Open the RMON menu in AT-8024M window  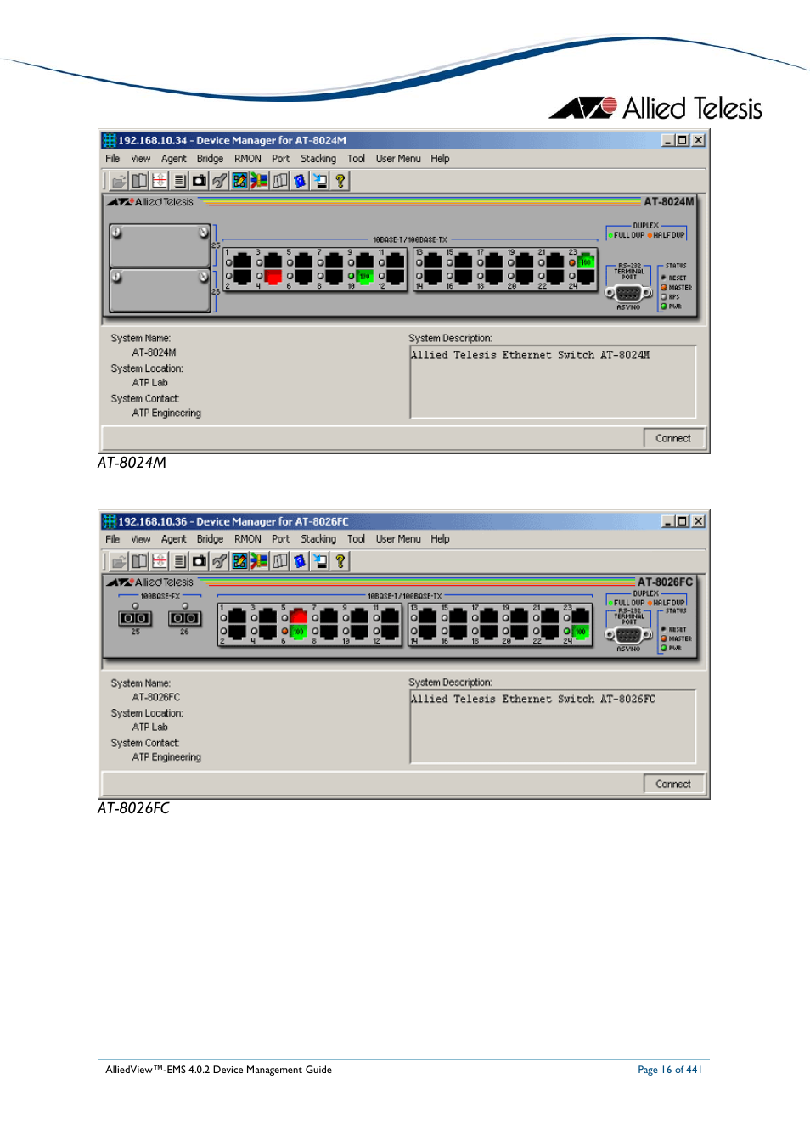(248, 159)
